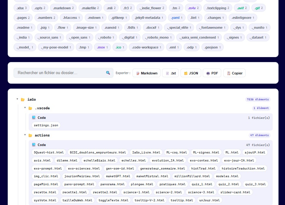
Task: Open settings.json file
Action: (46, 125)
